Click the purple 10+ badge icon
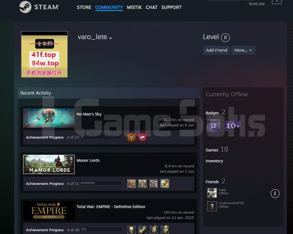 pyautogui.click(x=233, y=126)
